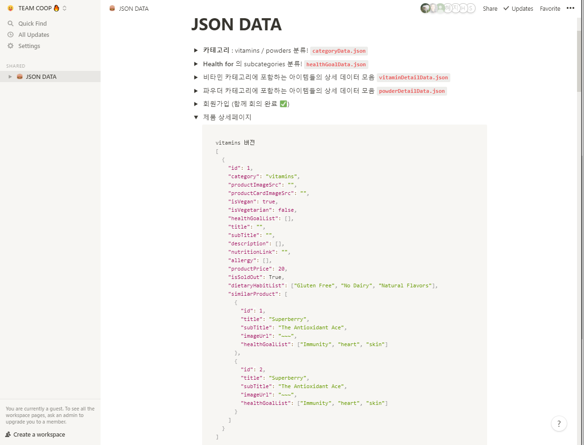Screen dimensions: 584x445
Task: Click the burger icon in breadcrumb
Action: click(x=112, y=8)
